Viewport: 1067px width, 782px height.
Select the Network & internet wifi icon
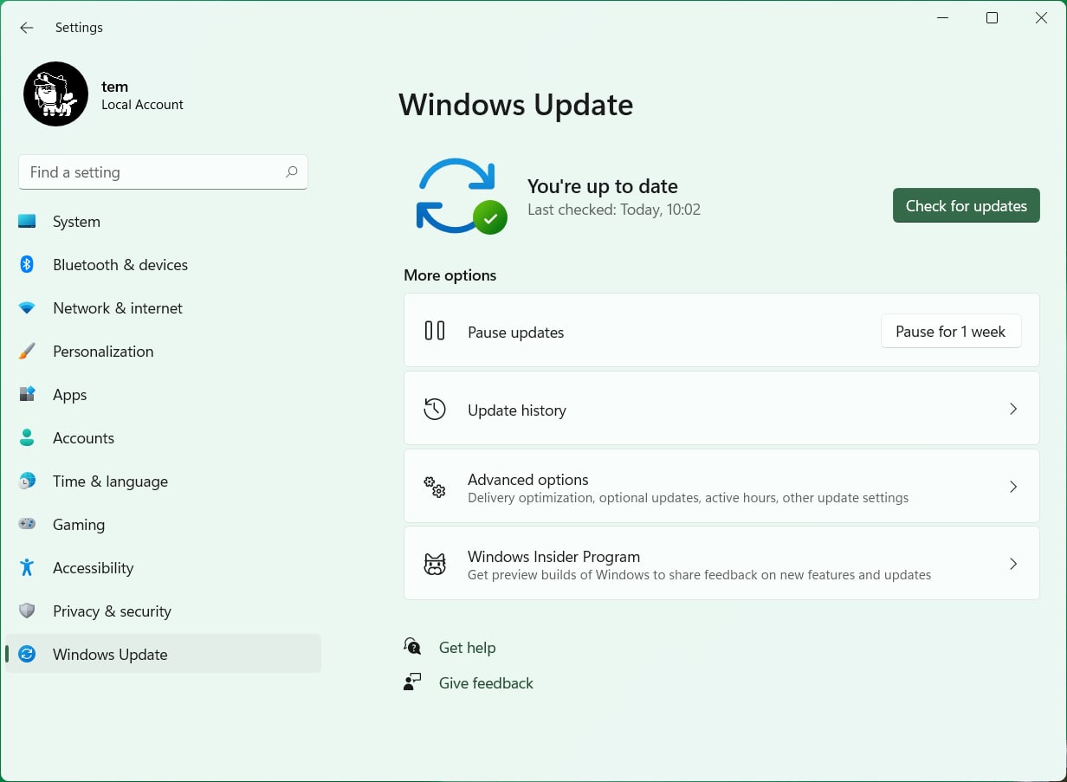(27, 308)
